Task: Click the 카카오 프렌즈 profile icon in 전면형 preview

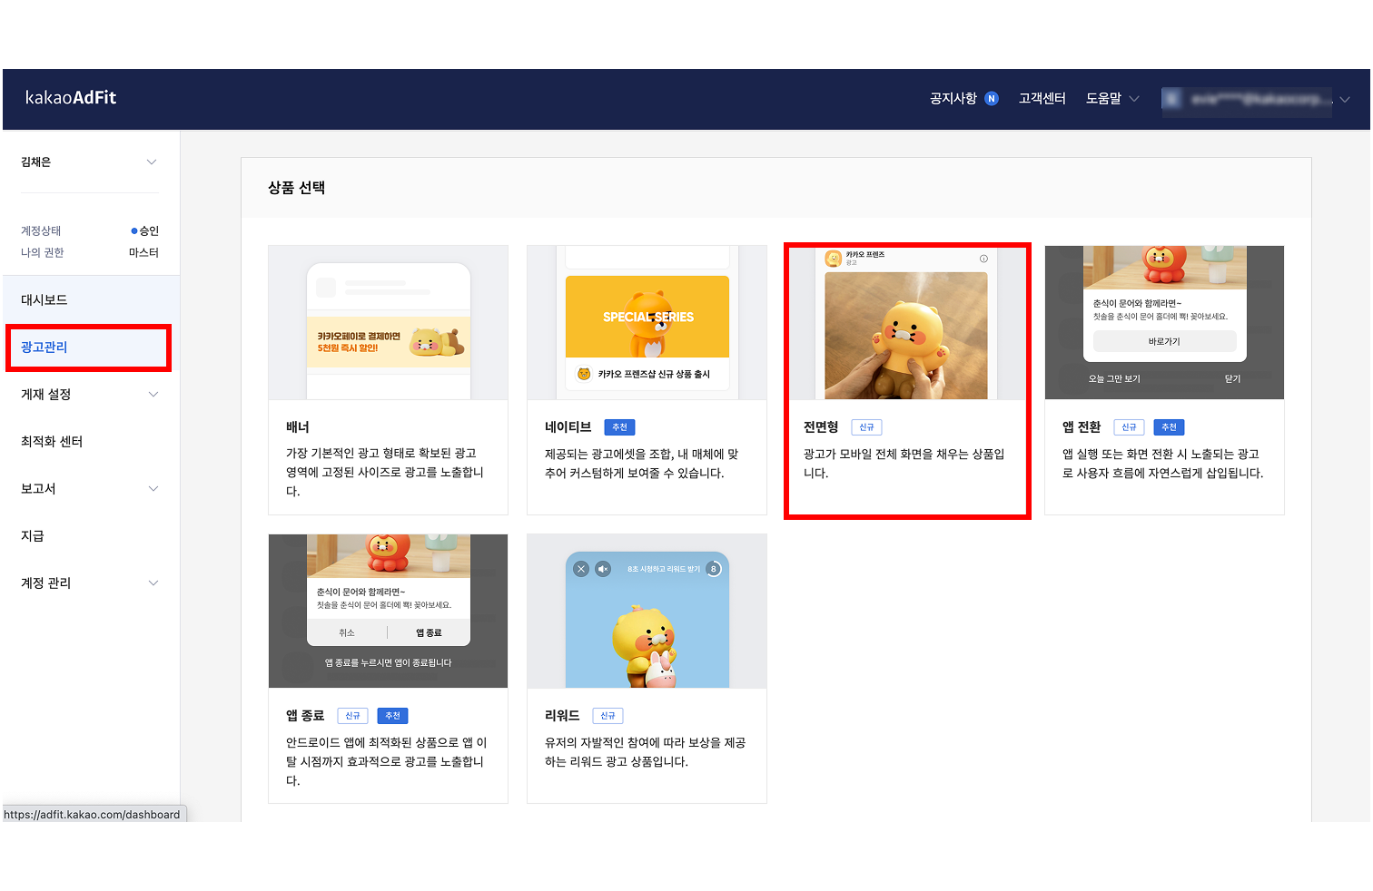Action: [x=834, y=259]
